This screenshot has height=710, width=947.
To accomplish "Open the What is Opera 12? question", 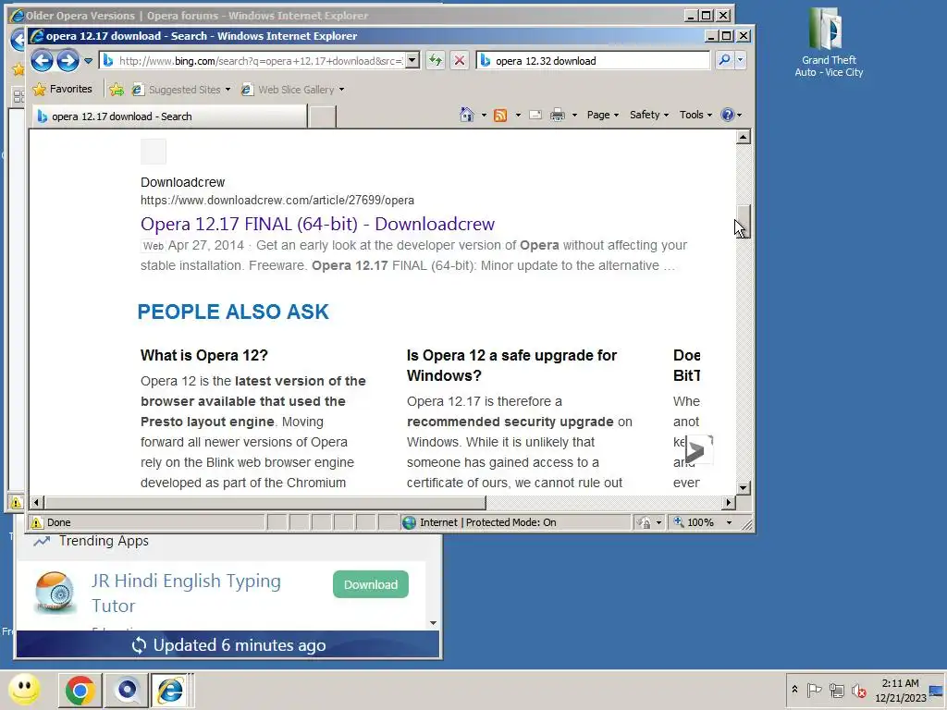I will pyautogui.click(x=204, y=355).
